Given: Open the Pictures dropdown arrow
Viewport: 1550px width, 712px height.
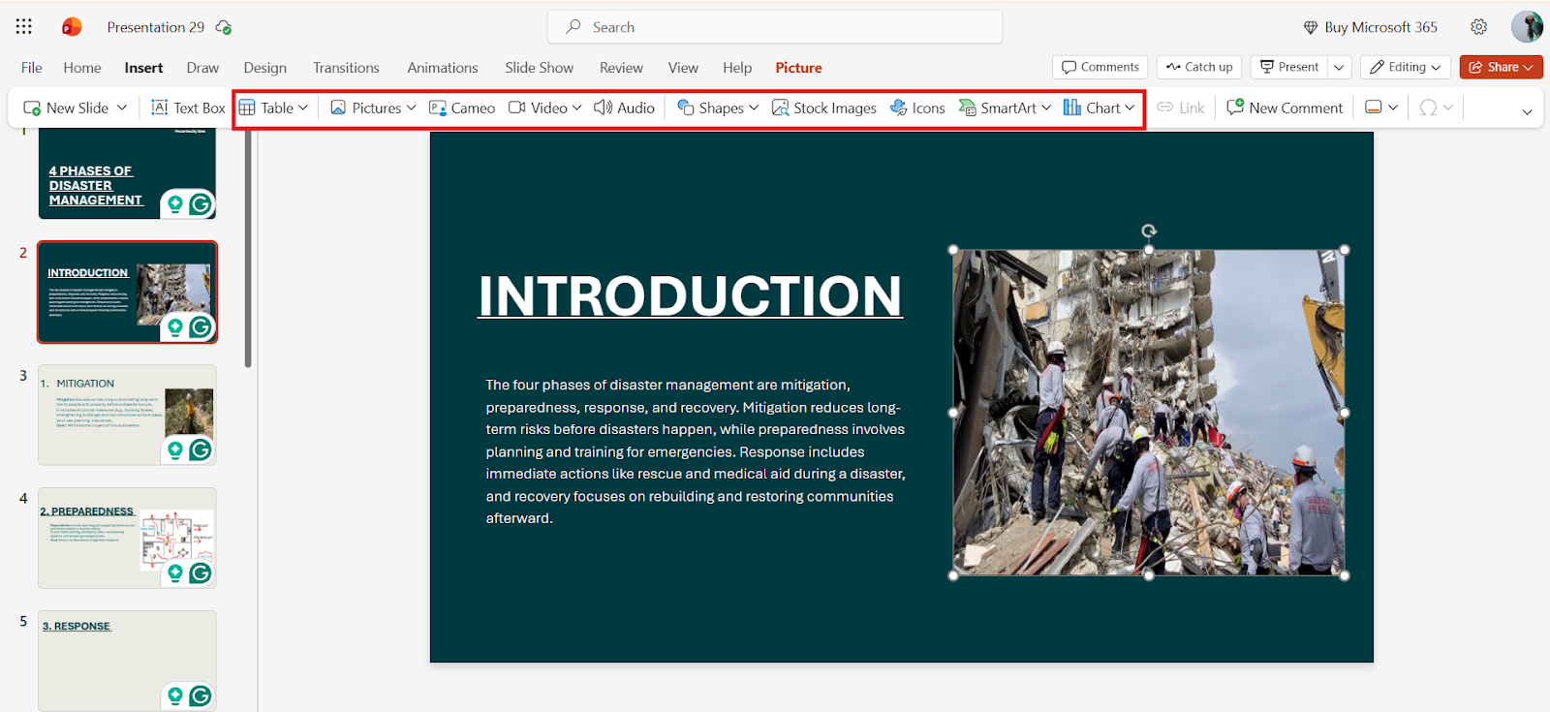Looking at the screenshot, I should (x=411, y=108).
